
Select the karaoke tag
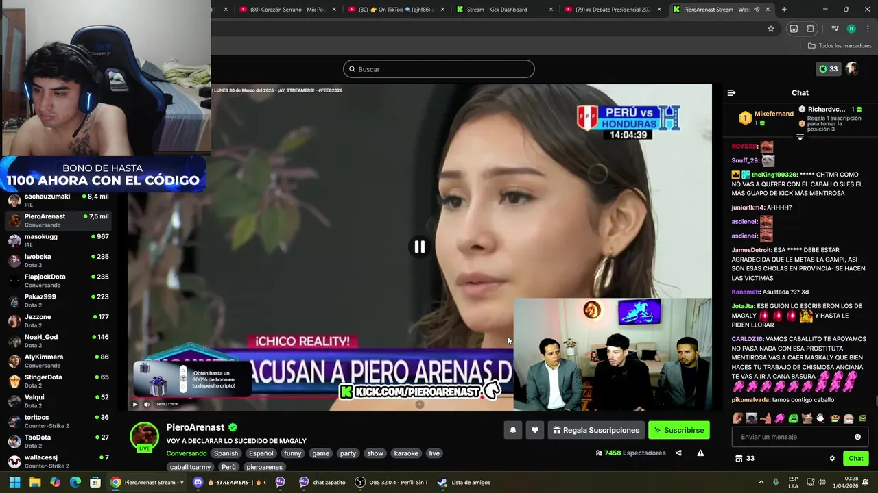[405, 453]
